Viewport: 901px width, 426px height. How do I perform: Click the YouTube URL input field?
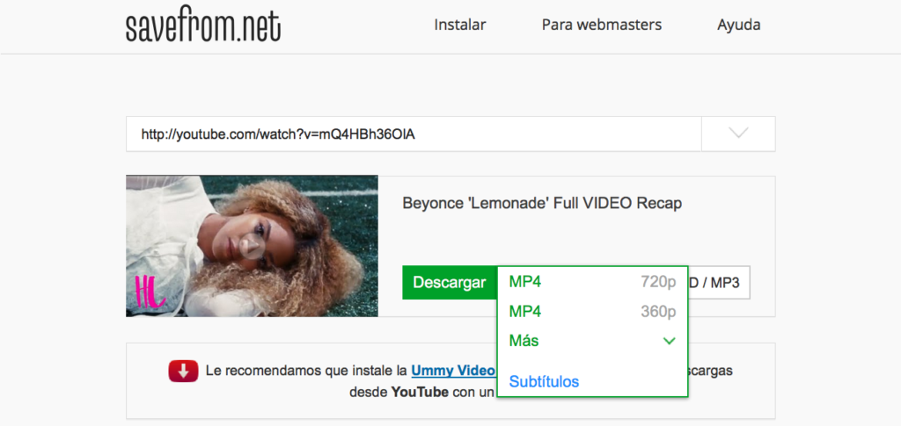(414, 134)
